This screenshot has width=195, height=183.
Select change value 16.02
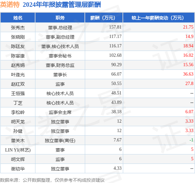tap(188, 55)
